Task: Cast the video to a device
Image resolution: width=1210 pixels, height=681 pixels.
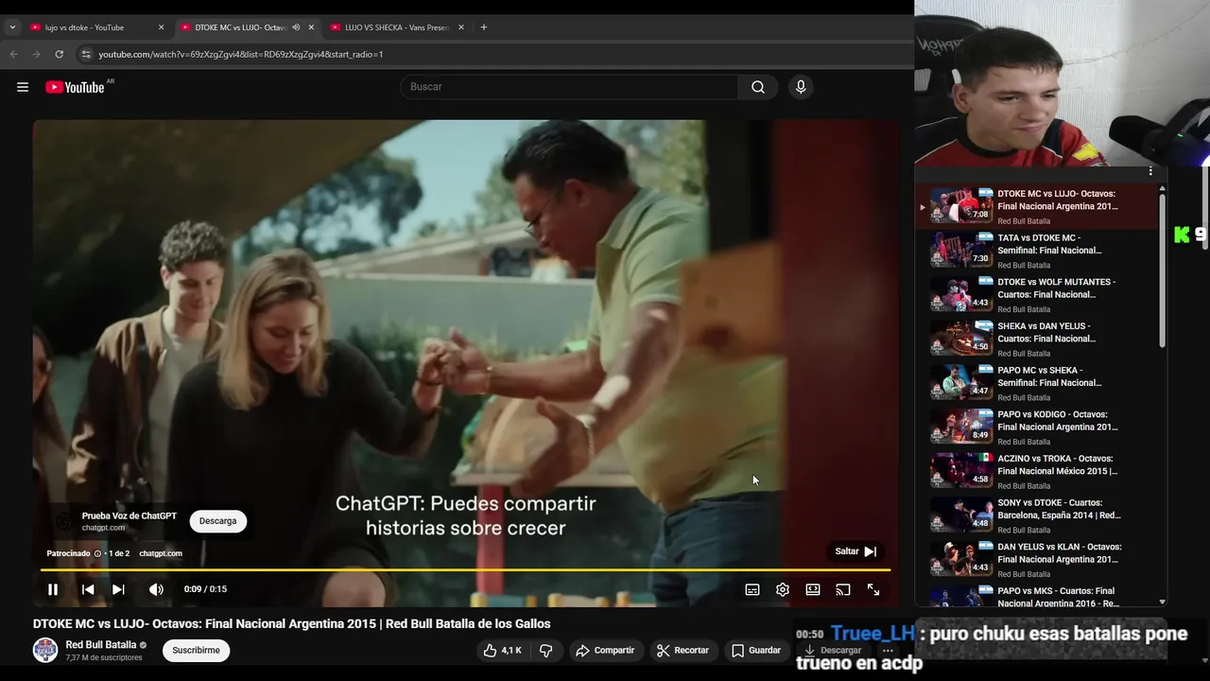Action: coord(843,589)
